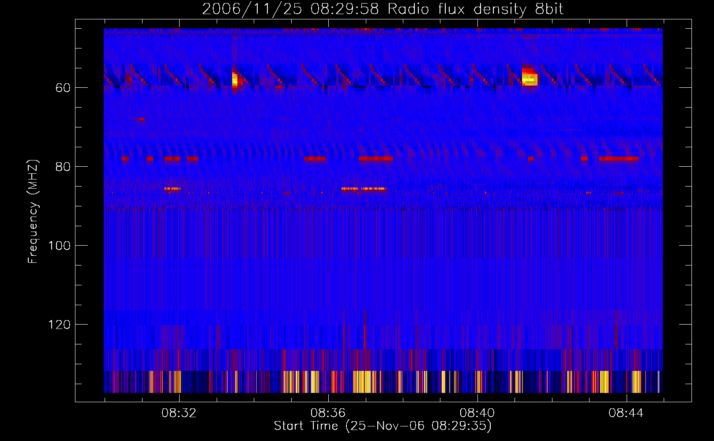Click the 100 frequency tick label

click(59, 246)
